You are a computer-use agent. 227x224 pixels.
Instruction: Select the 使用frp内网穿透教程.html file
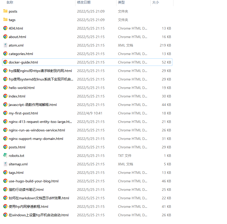[x=28, y=207]
